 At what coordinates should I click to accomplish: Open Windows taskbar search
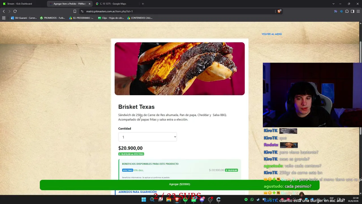(152, 200)
